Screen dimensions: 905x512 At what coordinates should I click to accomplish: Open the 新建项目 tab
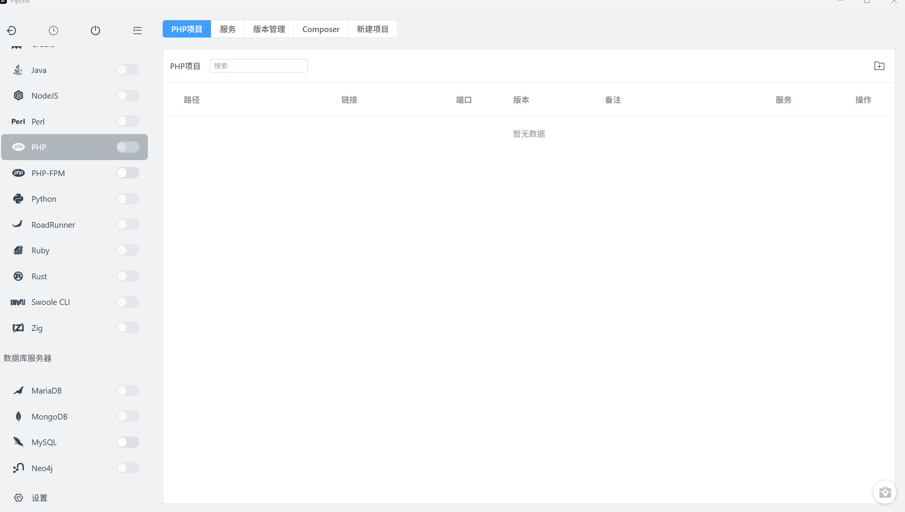[372, 29]
